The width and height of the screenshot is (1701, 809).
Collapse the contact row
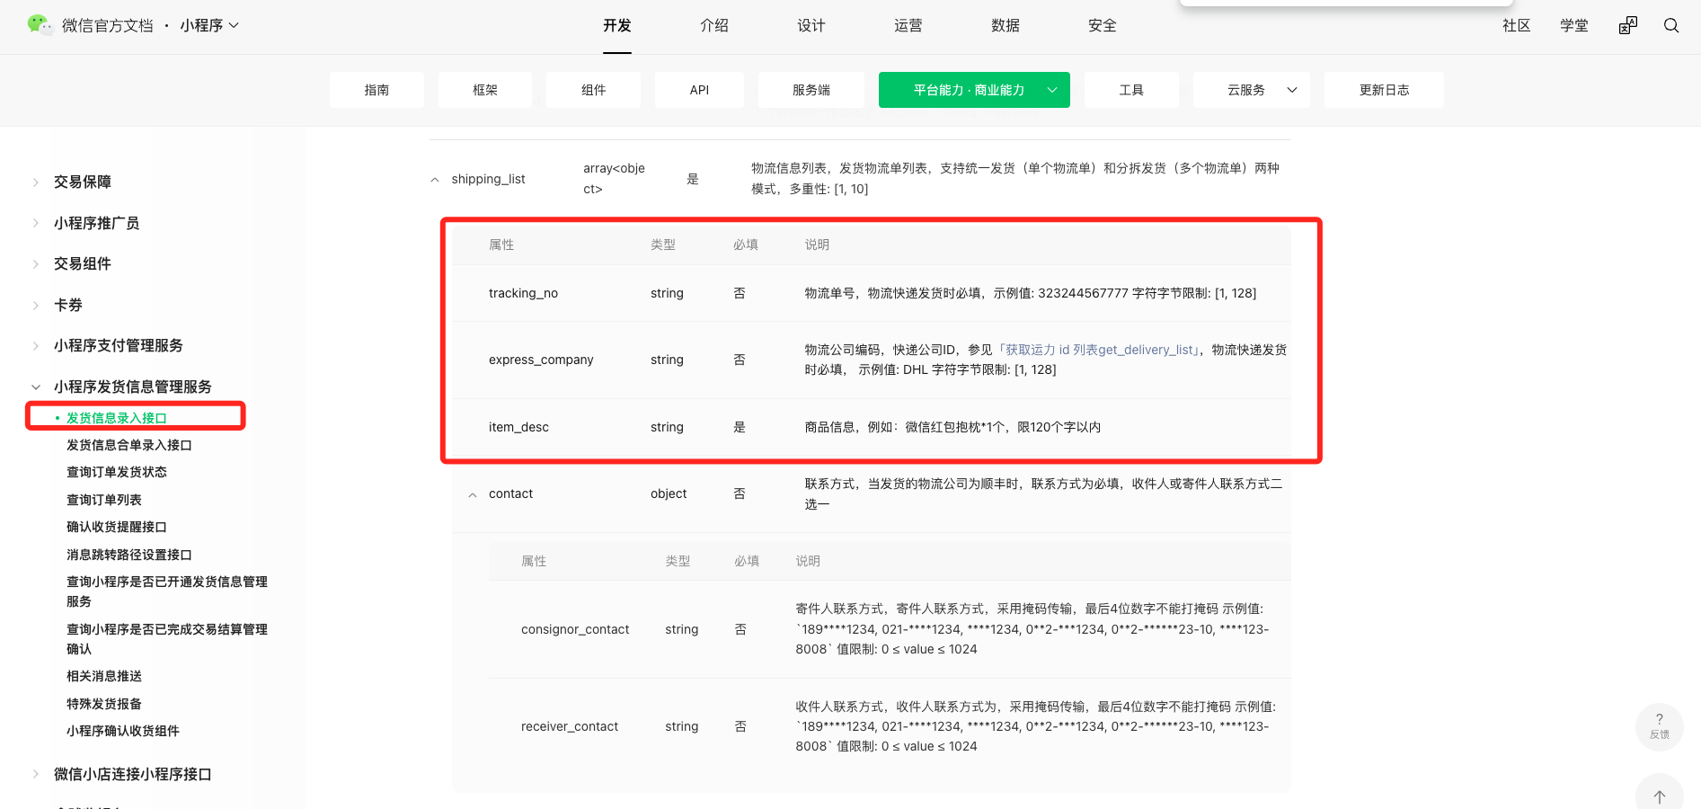[x=473, y=494]
